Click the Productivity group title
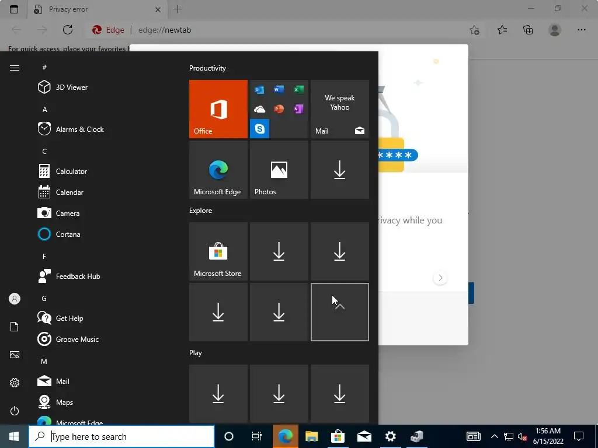This screenshot has width=598, height=448. tap(207, 68)
